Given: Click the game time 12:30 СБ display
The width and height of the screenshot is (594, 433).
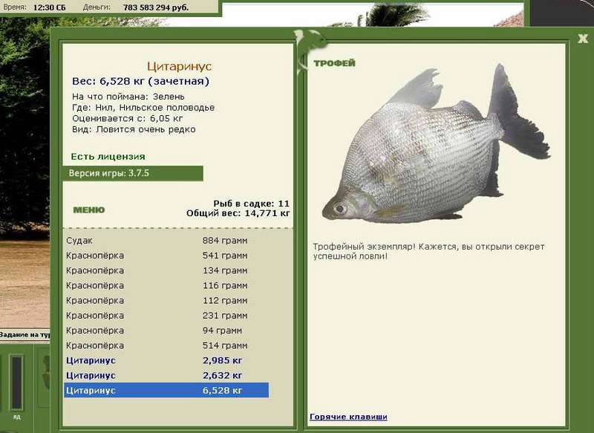Looking at the screenshot, I should point(49,7).
